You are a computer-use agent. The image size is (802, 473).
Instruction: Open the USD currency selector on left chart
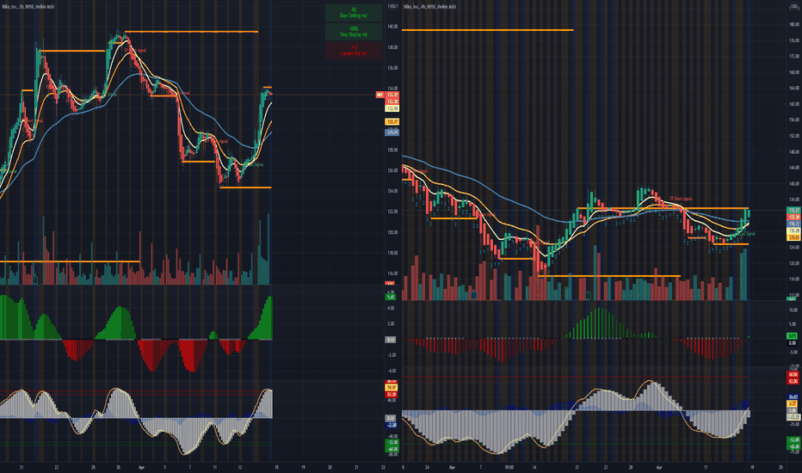[x=392, y=6]
